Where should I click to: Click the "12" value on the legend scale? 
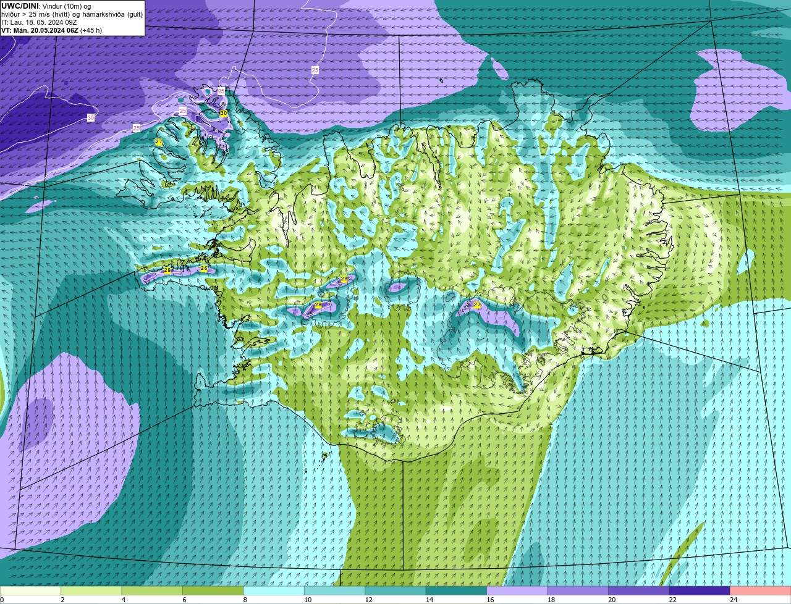[368, 600]
